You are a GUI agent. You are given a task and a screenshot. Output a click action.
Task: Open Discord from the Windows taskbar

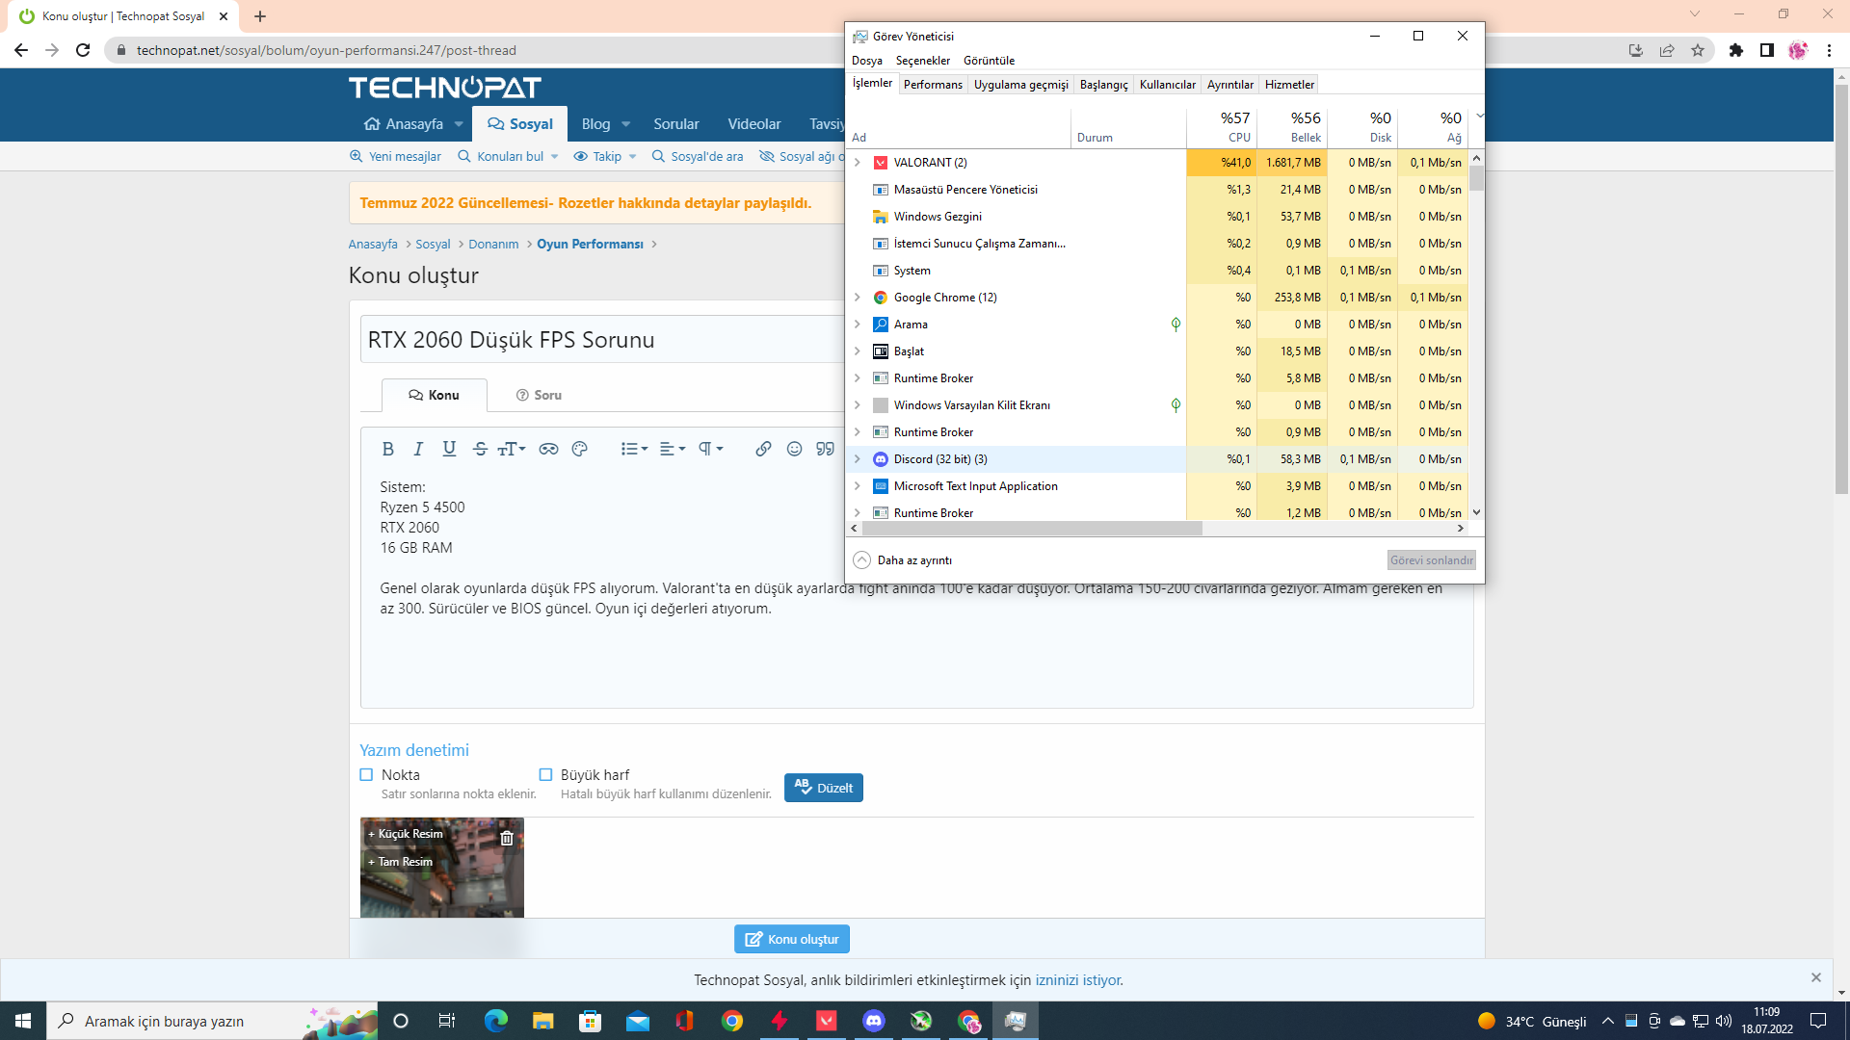pos(874,1021)
